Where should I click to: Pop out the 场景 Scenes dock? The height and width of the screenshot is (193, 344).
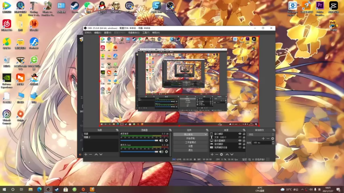tap(117, 130)
